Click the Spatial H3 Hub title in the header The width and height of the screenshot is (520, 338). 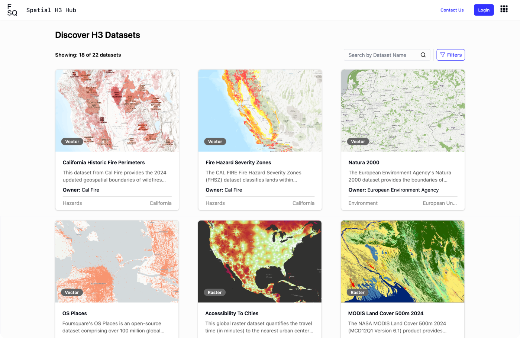pyautogui.click(x=51, y=10)
